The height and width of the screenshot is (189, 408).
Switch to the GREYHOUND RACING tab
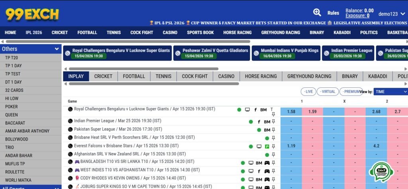click(309, 76)
